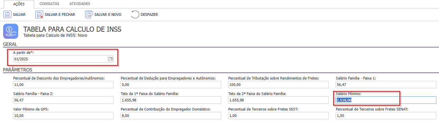Click the Salvar e Novo icon
Viewport: 439px width, 122px height.
89,14
